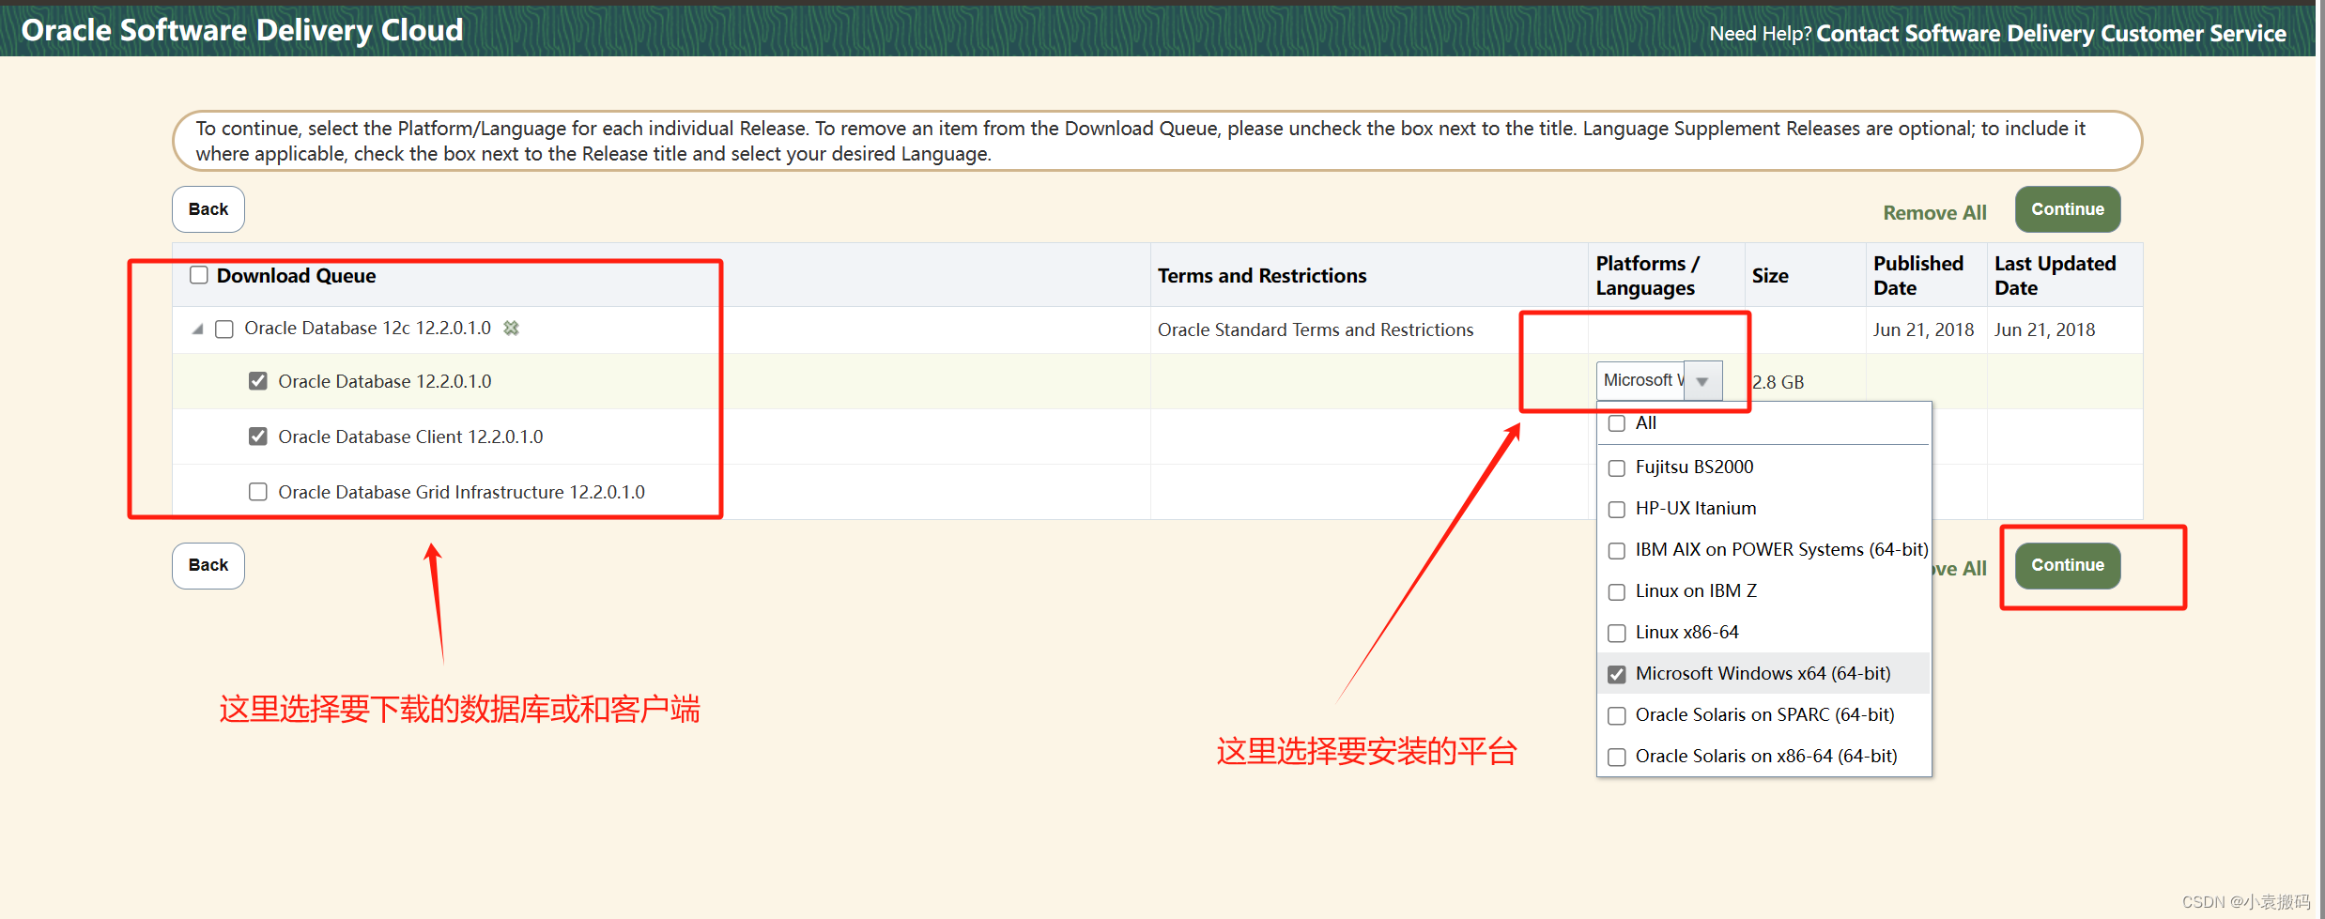Viewport: 2325px width, 919px height.
Task: Click the remove icon beside Oracle Database 12c
Action: coord(511,329)
